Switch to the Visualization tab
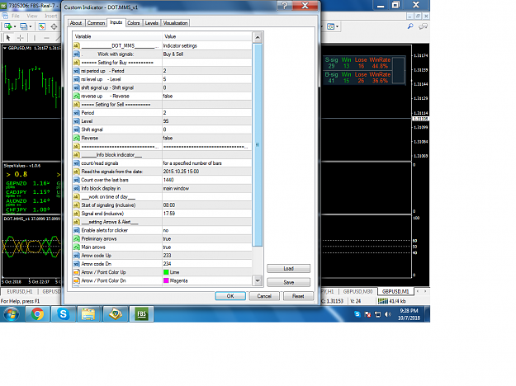 [175, 23]
